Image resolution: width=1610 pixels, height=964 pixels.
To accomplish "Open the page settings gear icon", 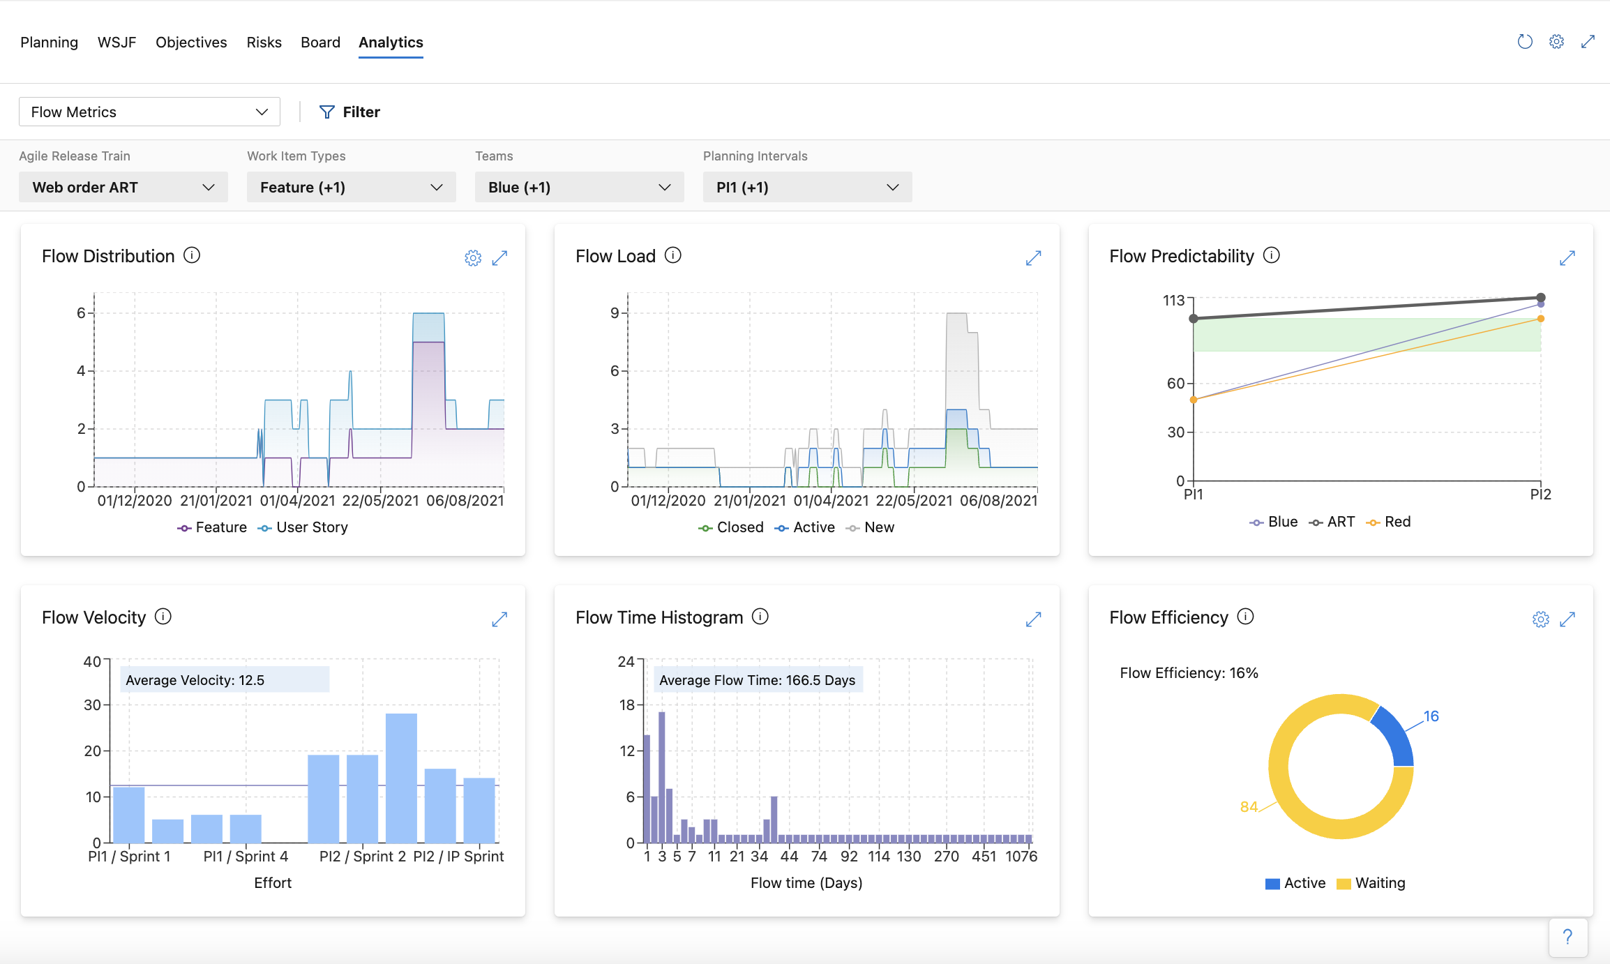I will click(x=1556, y=42).
